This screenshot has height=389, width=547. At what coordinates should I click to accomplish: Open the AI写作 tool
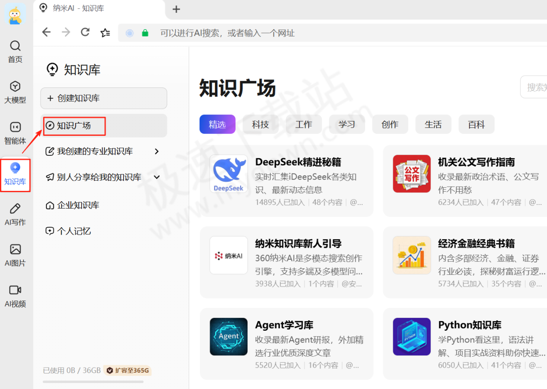click(15, 214)
